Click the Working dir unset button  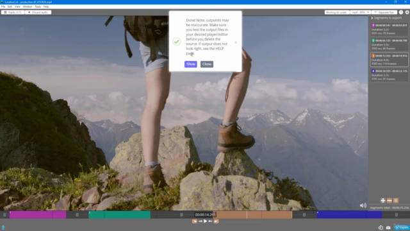pyautogui.click(x=336, y=12)
